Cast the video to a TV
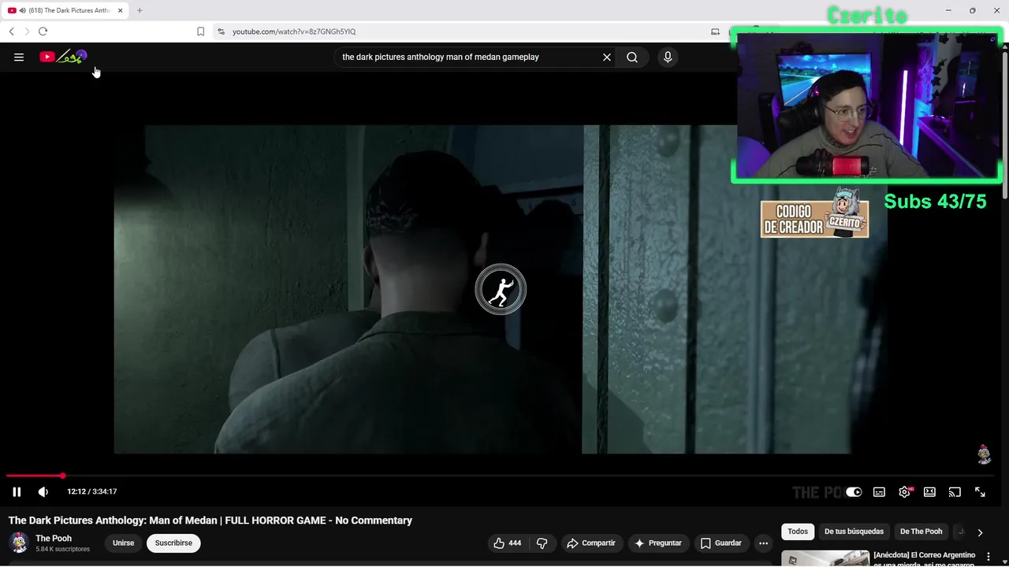Screen dimensions: 1009x567 (955, 492)
